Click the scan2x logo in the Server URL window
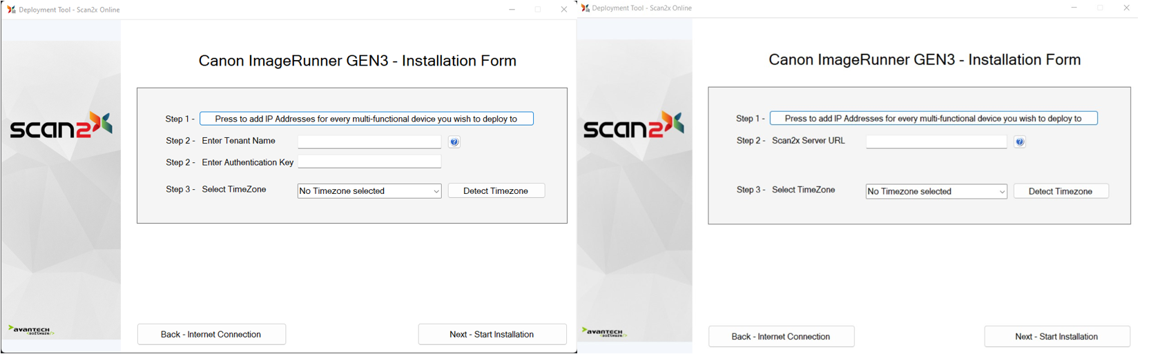Screen dimensions: 1151x354 633,126
